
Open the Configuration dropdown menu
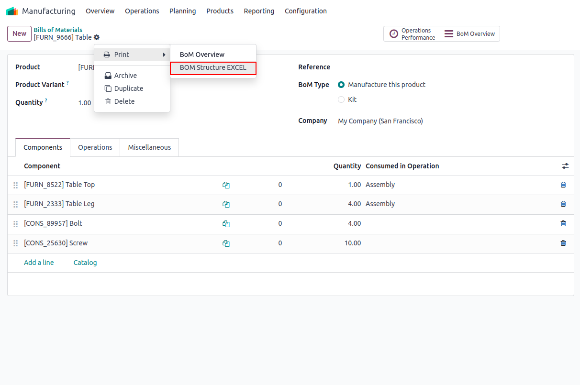click(305, 11)
